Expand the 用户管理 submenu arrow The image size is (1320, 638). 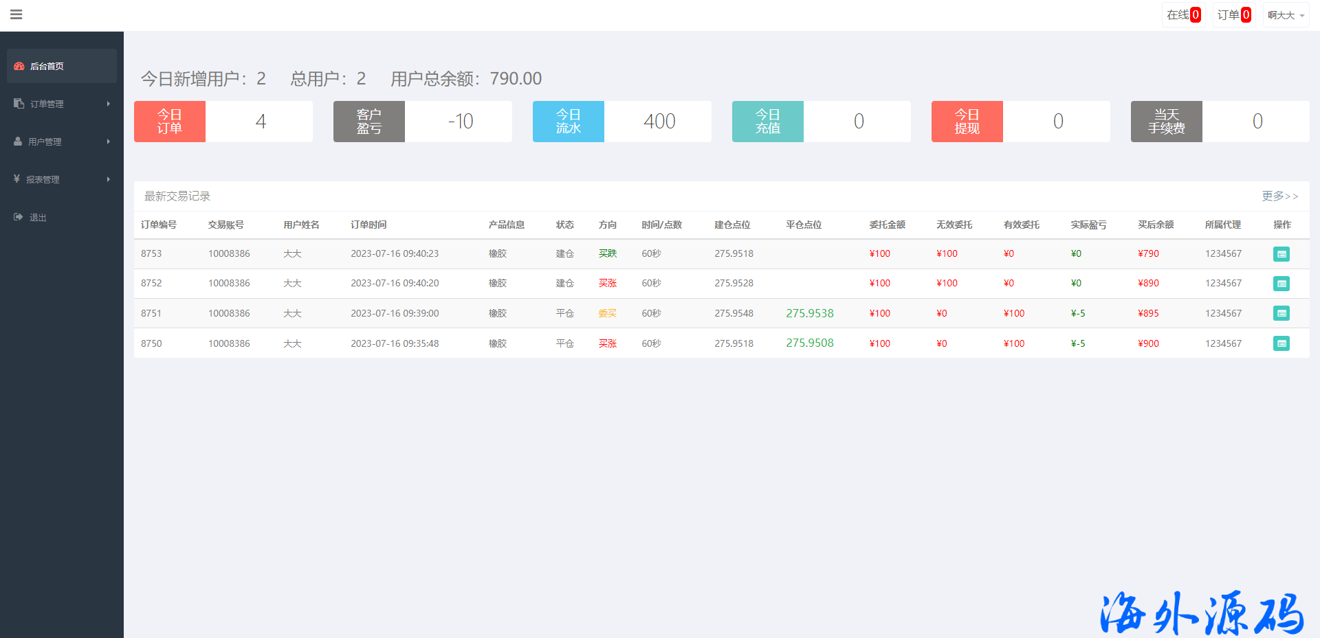pyautogui.click(x=108, y=141)
